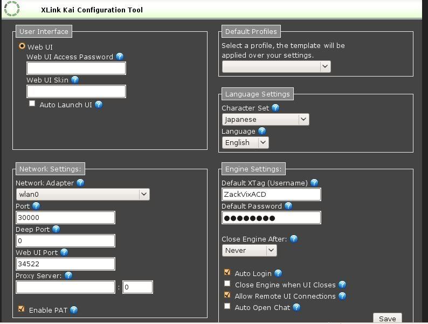Click Proxy Server help icon
This screenshot has height=324, width=428.
tap(68, 275)
